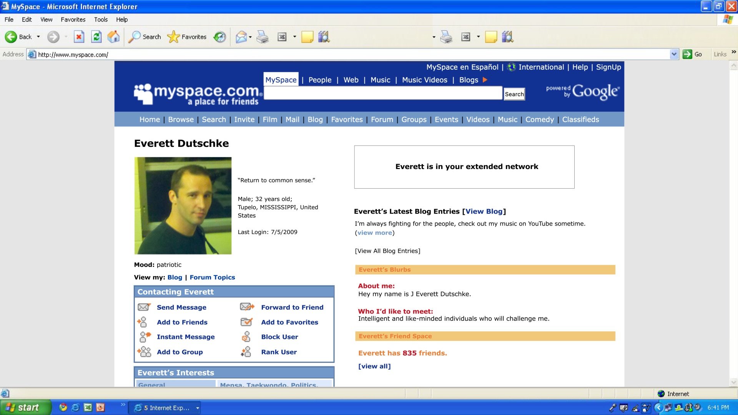Open the Back button history dropdown arrow
Screen dimensions: 738x415
pyautogui.click(x=38, y=37)
